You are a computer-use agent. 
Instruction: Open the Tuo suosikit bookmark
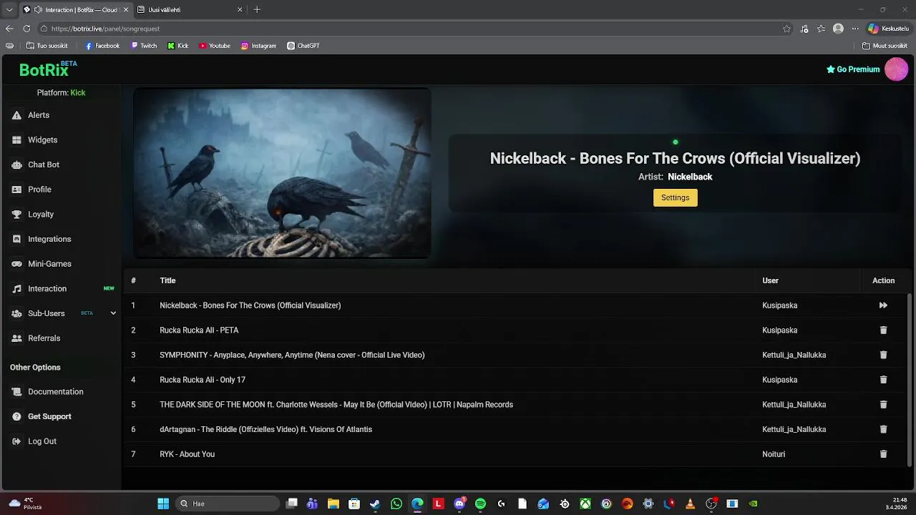pyautogui.click(x=47, y=46)
